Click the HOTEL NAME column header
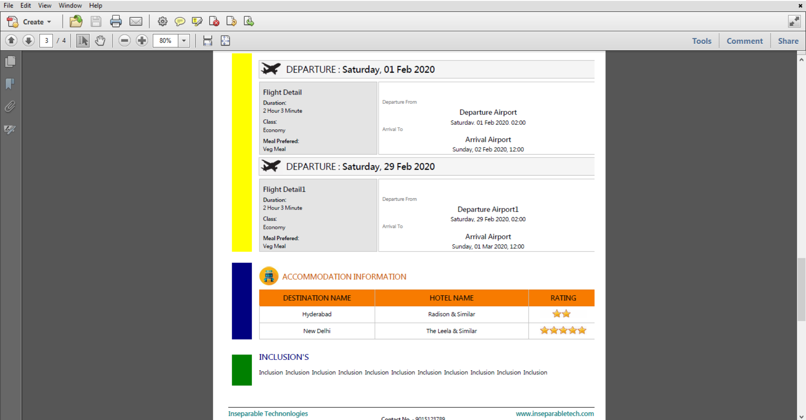Image resolution: width=806 pixels, height=420 pixels. coord(452,298)
